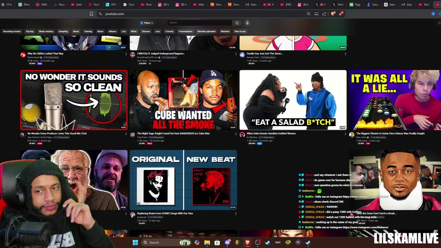The height and width of the screenshot is (248, 441).
Task: Click Alex Emrick channel avatar
Action: coord(23,135)
